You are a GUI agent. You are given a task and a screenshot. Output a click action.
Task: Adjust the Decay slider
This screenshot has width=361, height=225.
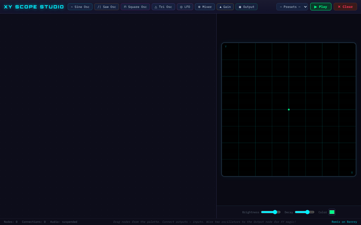click(x=305, y=212)
